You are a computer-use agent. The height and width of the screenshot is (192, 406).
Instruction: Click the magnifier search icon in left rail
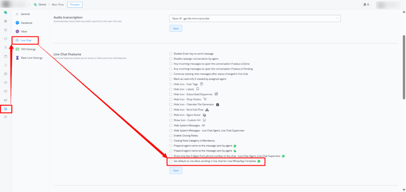tap(6, 65)
